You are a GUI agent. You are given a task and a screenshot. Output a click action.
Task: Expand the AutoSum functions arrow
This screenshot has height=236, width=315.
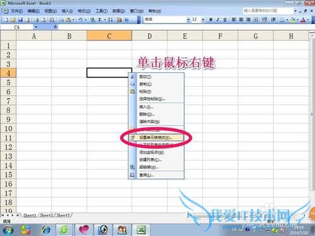105,20
